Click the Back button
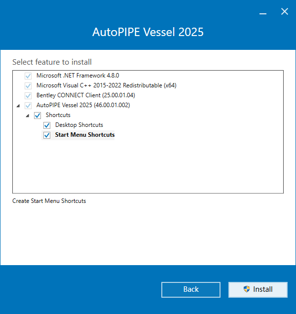 190,289
